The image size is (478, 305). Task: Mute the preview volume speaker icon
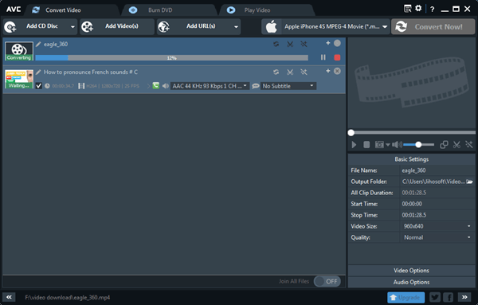(397, 145)
